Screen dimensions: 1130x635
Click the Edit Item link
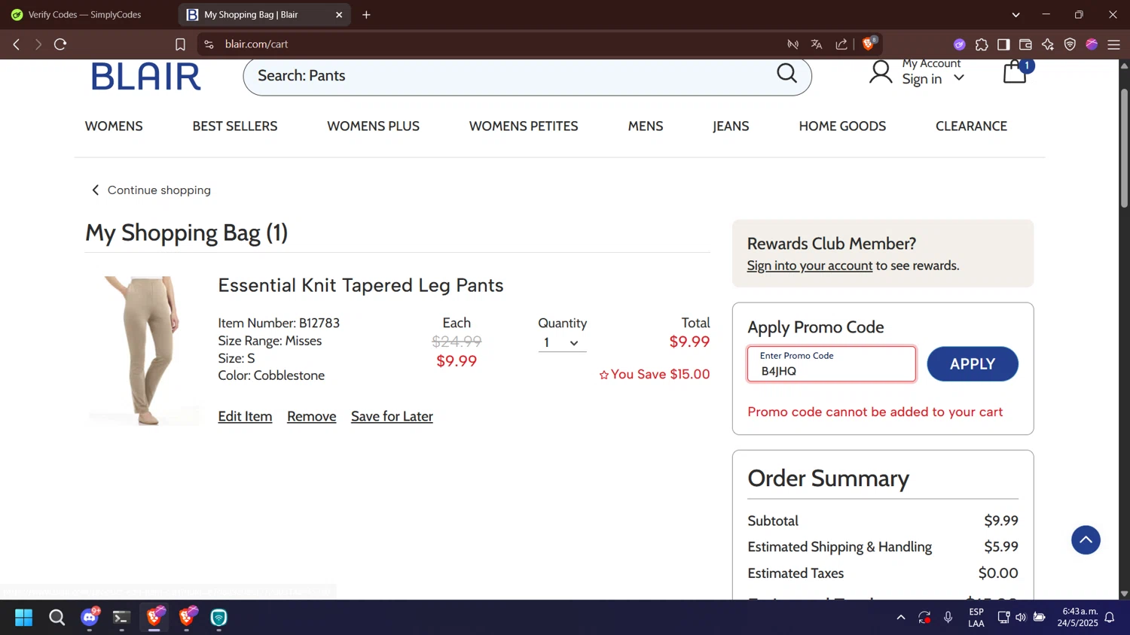tap(245, 416)
